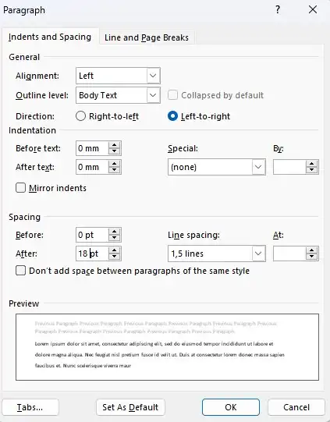
Task: Click the Set As Default button
Action: pos(130,407)
